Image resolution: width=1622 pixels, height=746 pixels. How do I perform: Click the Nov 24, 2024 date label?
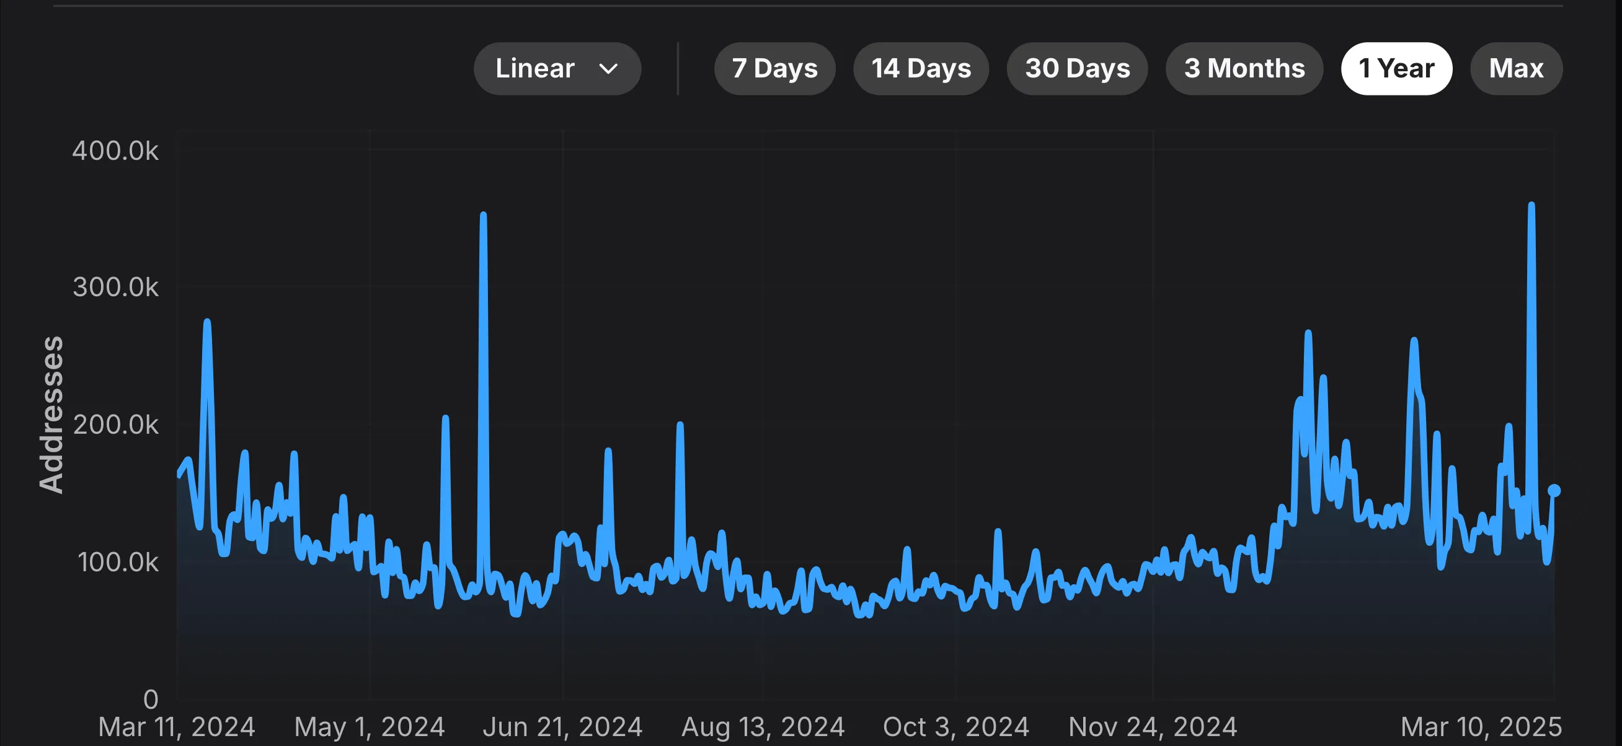[1153, 727]
